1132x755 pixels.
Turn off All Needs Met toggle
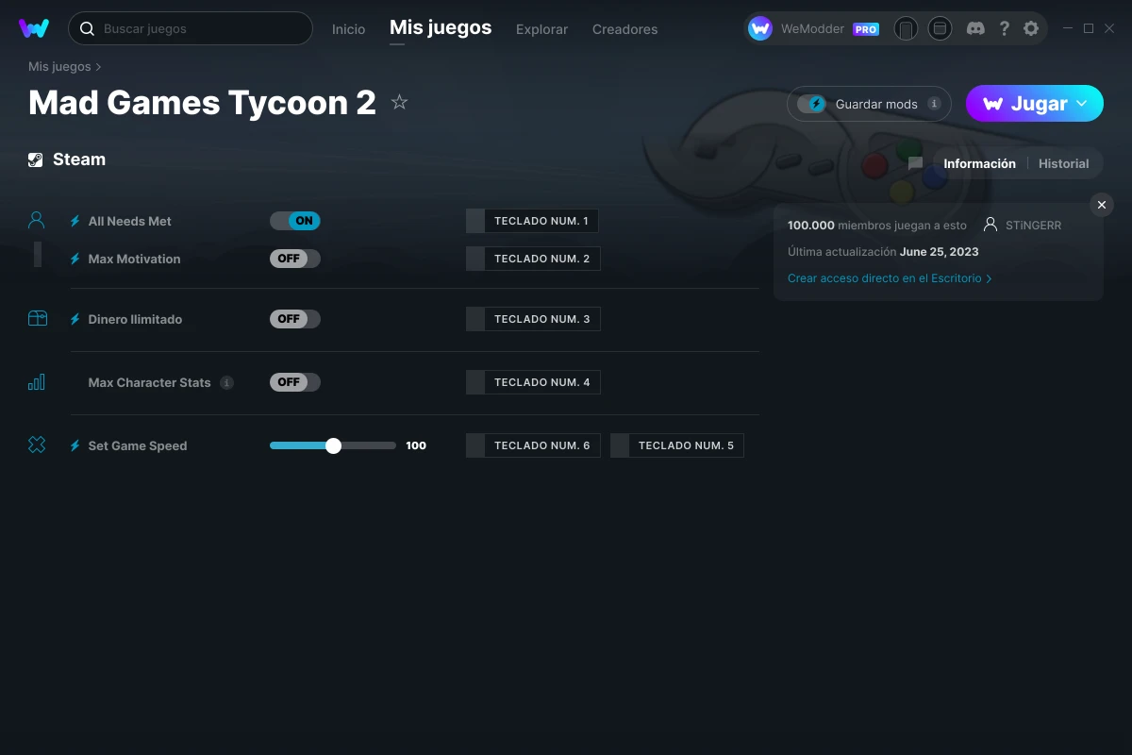click(295, 221)
